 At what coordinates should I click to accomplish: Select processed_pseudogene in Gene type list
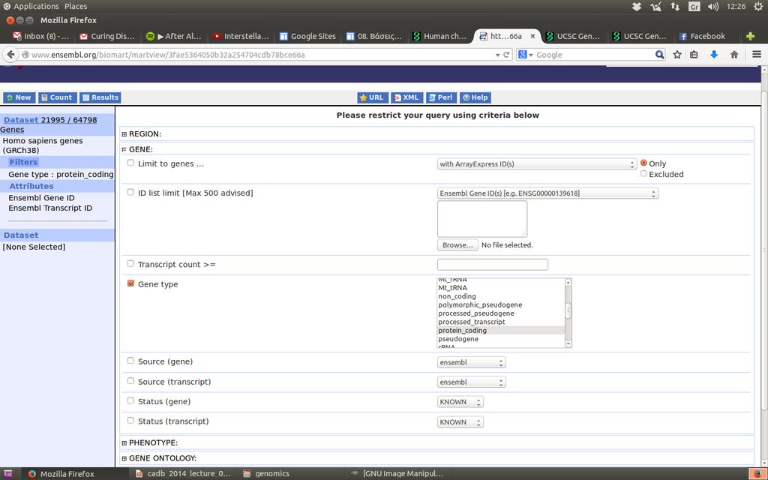[500, 313]
